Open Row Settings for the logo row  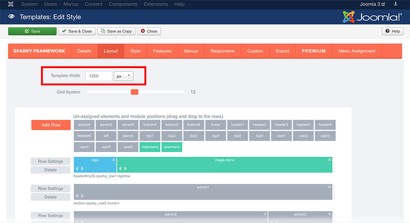coord(50,161)
